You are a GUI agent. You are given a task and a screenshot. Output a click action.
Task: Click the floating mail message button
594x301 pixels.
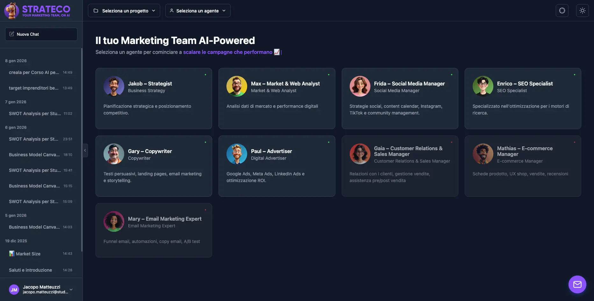point(577,284)
